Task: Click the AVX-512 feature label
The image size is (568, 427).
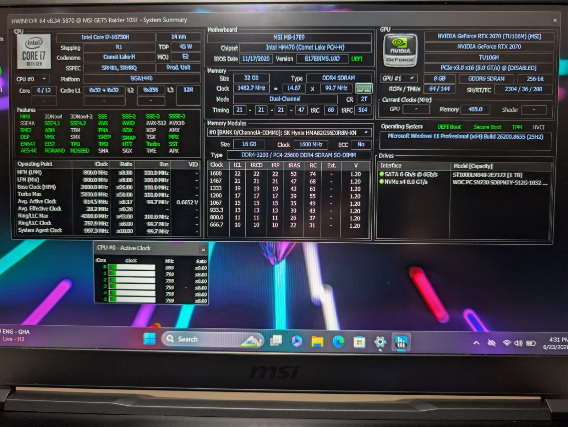Action: coord(156,123)
